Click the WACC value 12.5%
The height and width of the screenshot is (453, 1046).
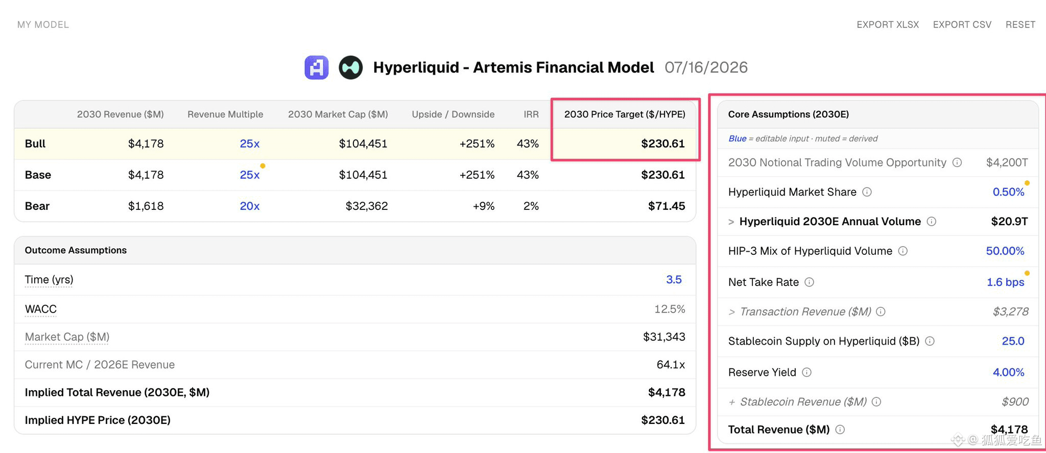tap(670, 309)
